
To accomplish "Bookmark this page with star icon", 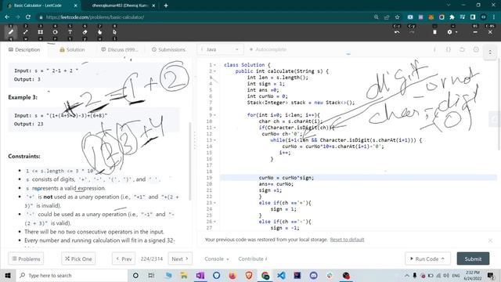I will point(397,17).
